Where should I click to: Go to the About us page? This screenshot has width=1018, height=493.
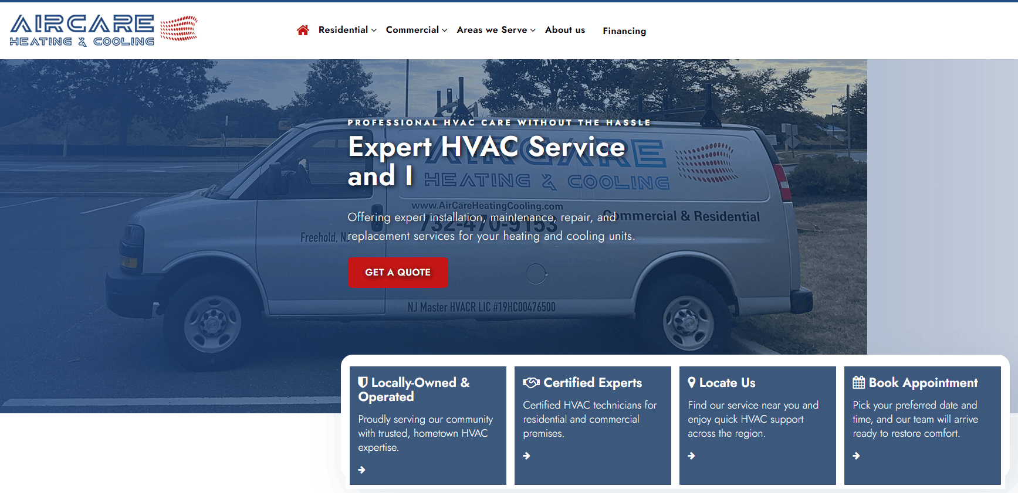[x=565, y=30]
